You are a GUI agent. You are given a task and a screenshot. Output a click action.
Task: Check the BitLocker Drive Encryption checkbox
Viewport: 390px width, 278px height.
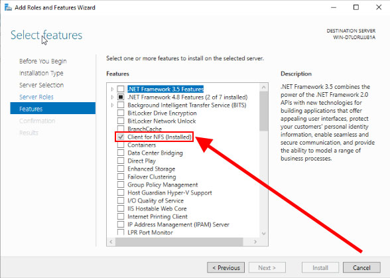121,113
